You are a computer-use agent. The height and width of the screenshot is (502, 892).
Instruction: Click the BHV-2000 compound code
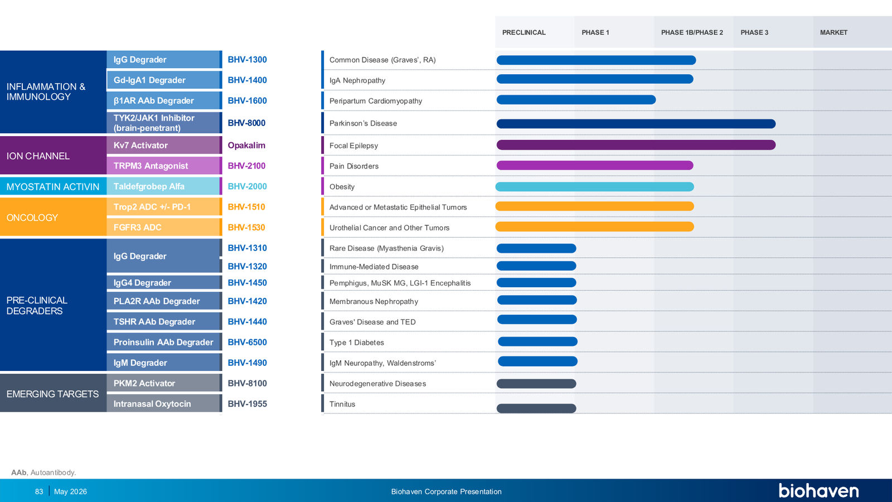point(247,187)
